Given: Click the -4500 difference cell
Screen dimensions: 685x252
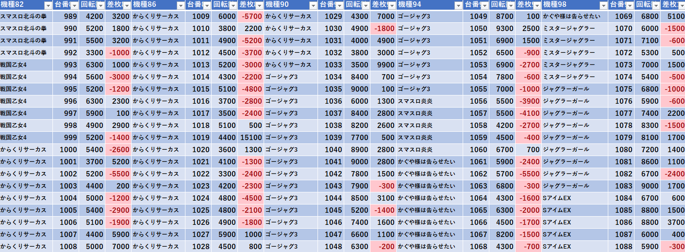Looking at the screenshot, I should tap(251, 198).
